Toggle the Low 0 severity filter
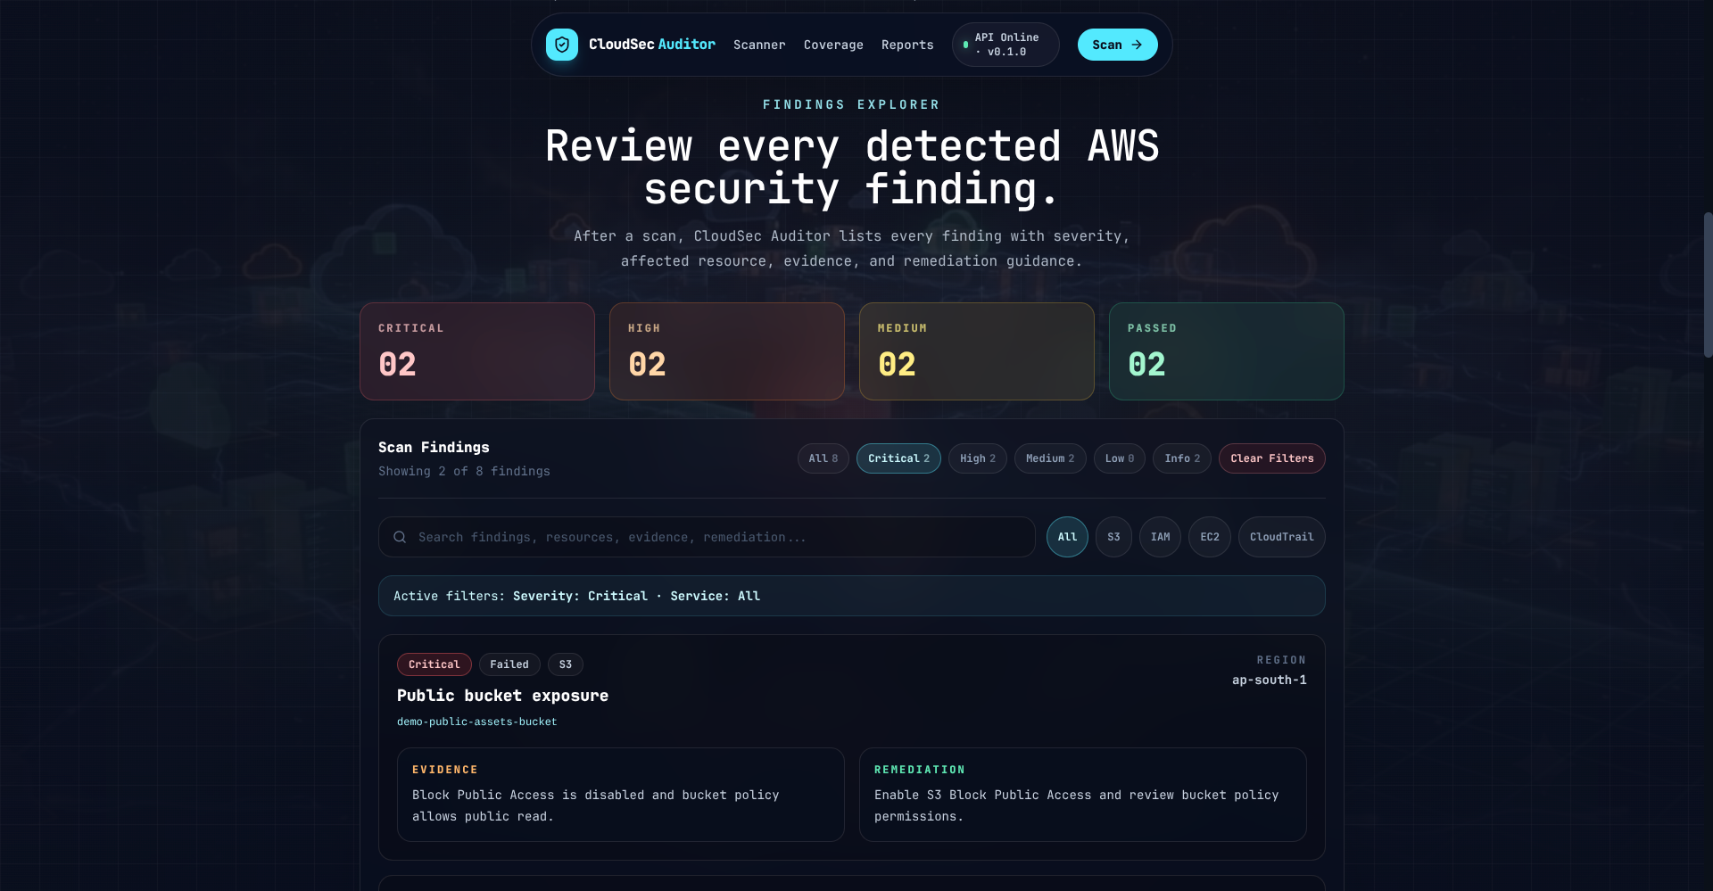The width and height of the screenshot is (1713, 891). click(1120, 458)
